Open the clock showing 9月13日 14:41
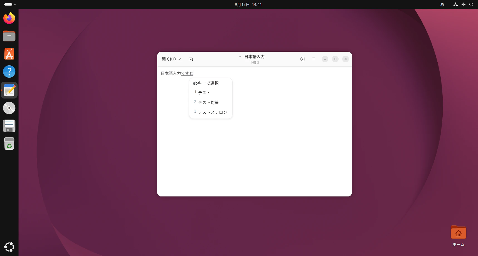This screenshot has width=478, height=256. pyautogui.click(x=248, y=4)
